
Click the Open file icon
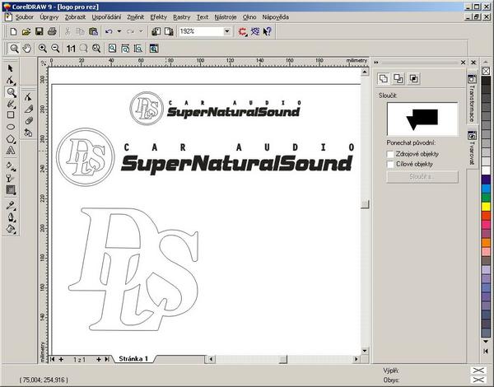(x=26, y=31)
